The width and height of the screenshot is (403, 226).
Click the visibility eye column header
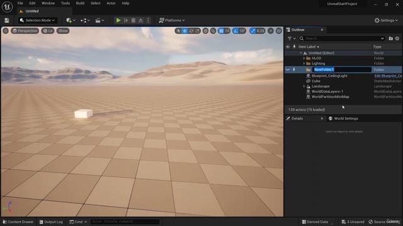tap(288, 47)
